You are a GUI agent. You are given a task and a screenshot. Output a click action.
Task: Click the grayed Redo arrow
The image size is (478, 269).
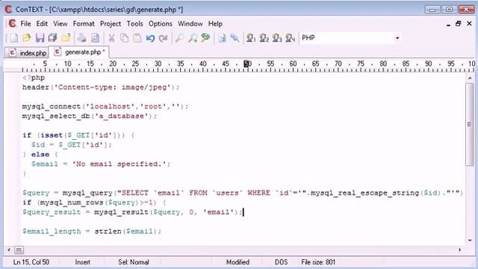pos(164,38)
